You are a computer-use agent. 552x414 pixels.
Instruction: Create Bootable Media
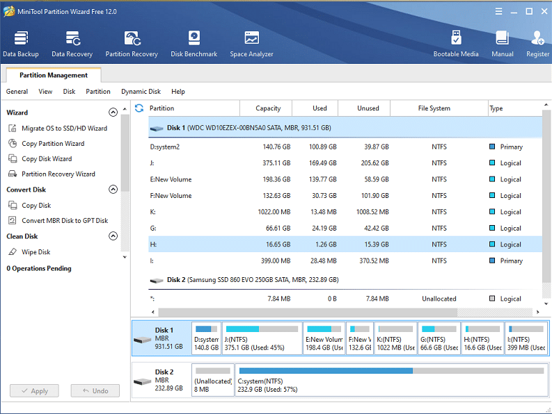pyautogui.click(x=456, y=44)
